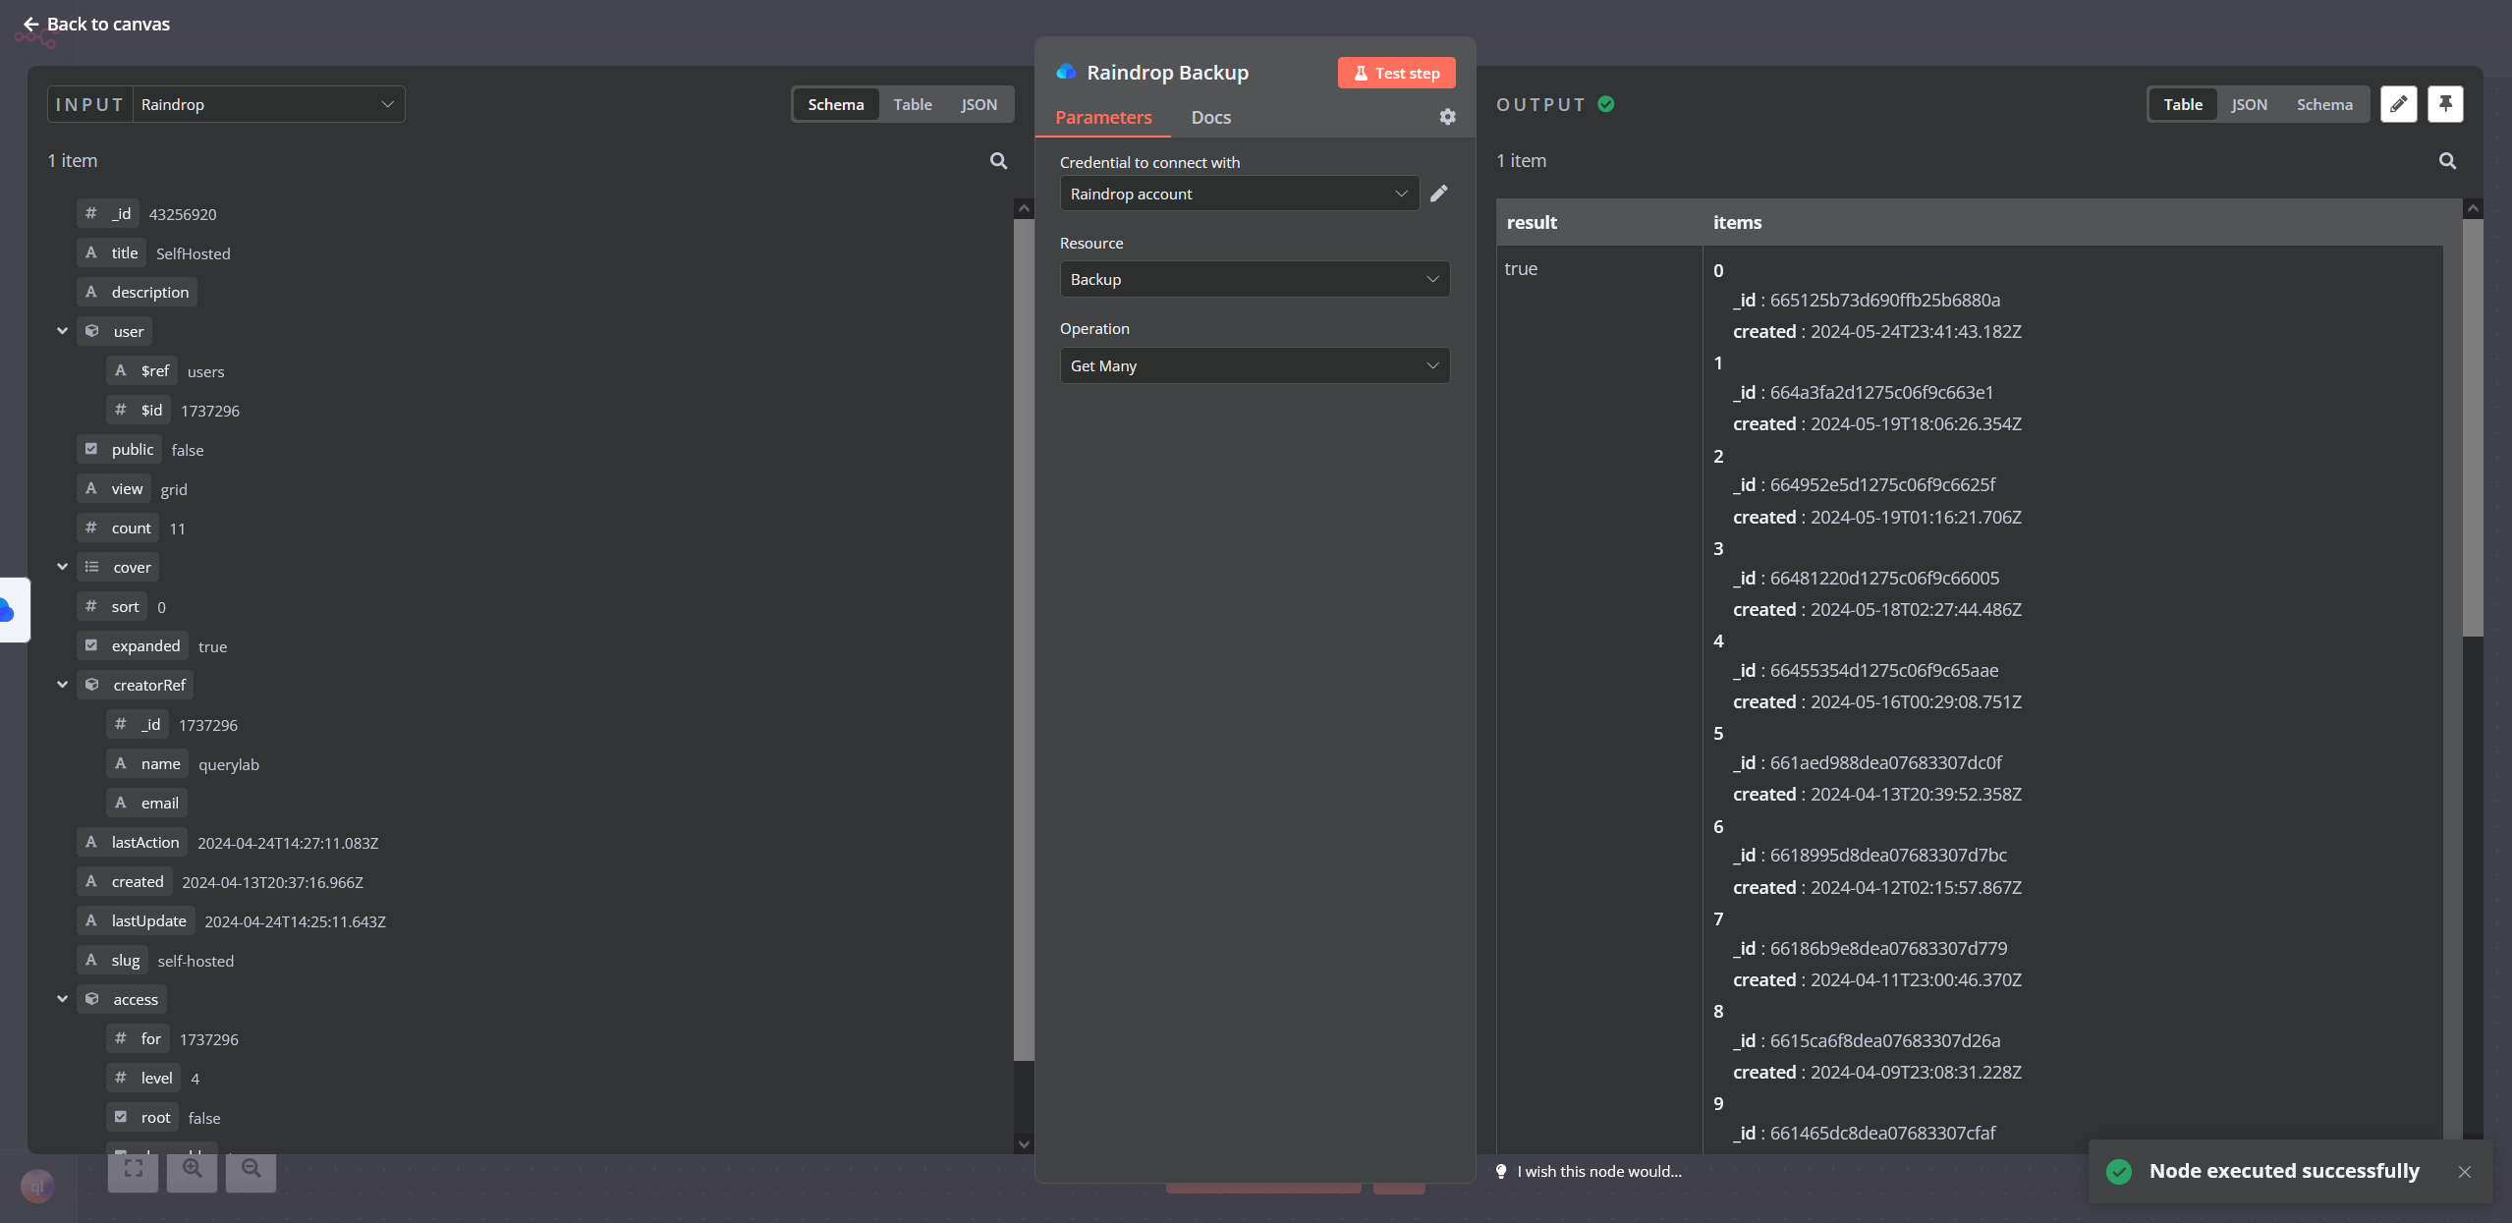The image size is (2512, 1223).
Task: Click the email field pill
Action: coord(147,803)
